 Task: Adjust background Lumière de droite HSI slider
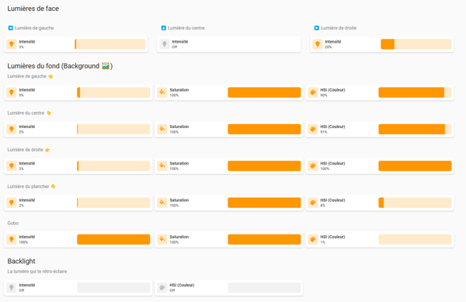(415, 166)
